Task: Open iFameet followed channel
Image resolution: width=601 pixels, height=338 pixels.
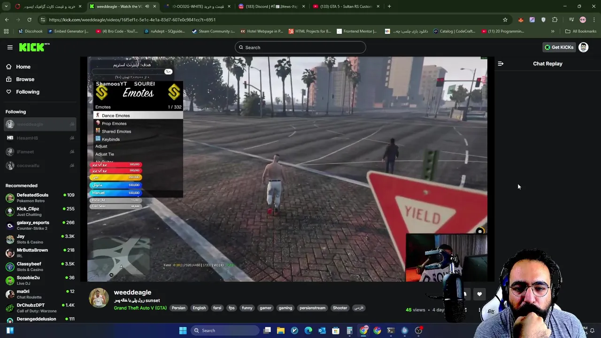Action: point(40,152)
